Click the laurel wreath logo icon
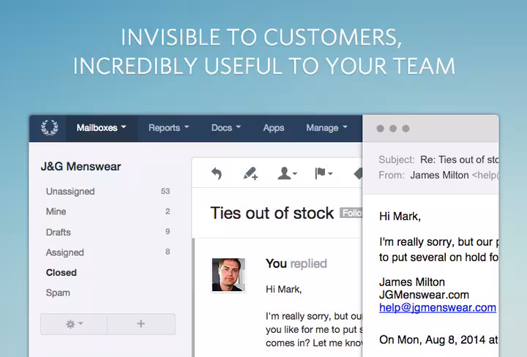527x357 pixels. [50, 128]
